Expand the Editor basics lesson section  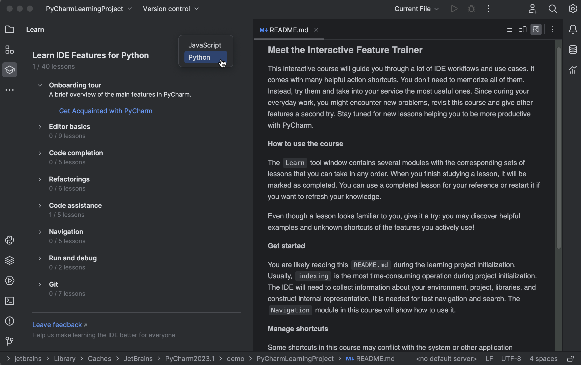coord(40,127)
